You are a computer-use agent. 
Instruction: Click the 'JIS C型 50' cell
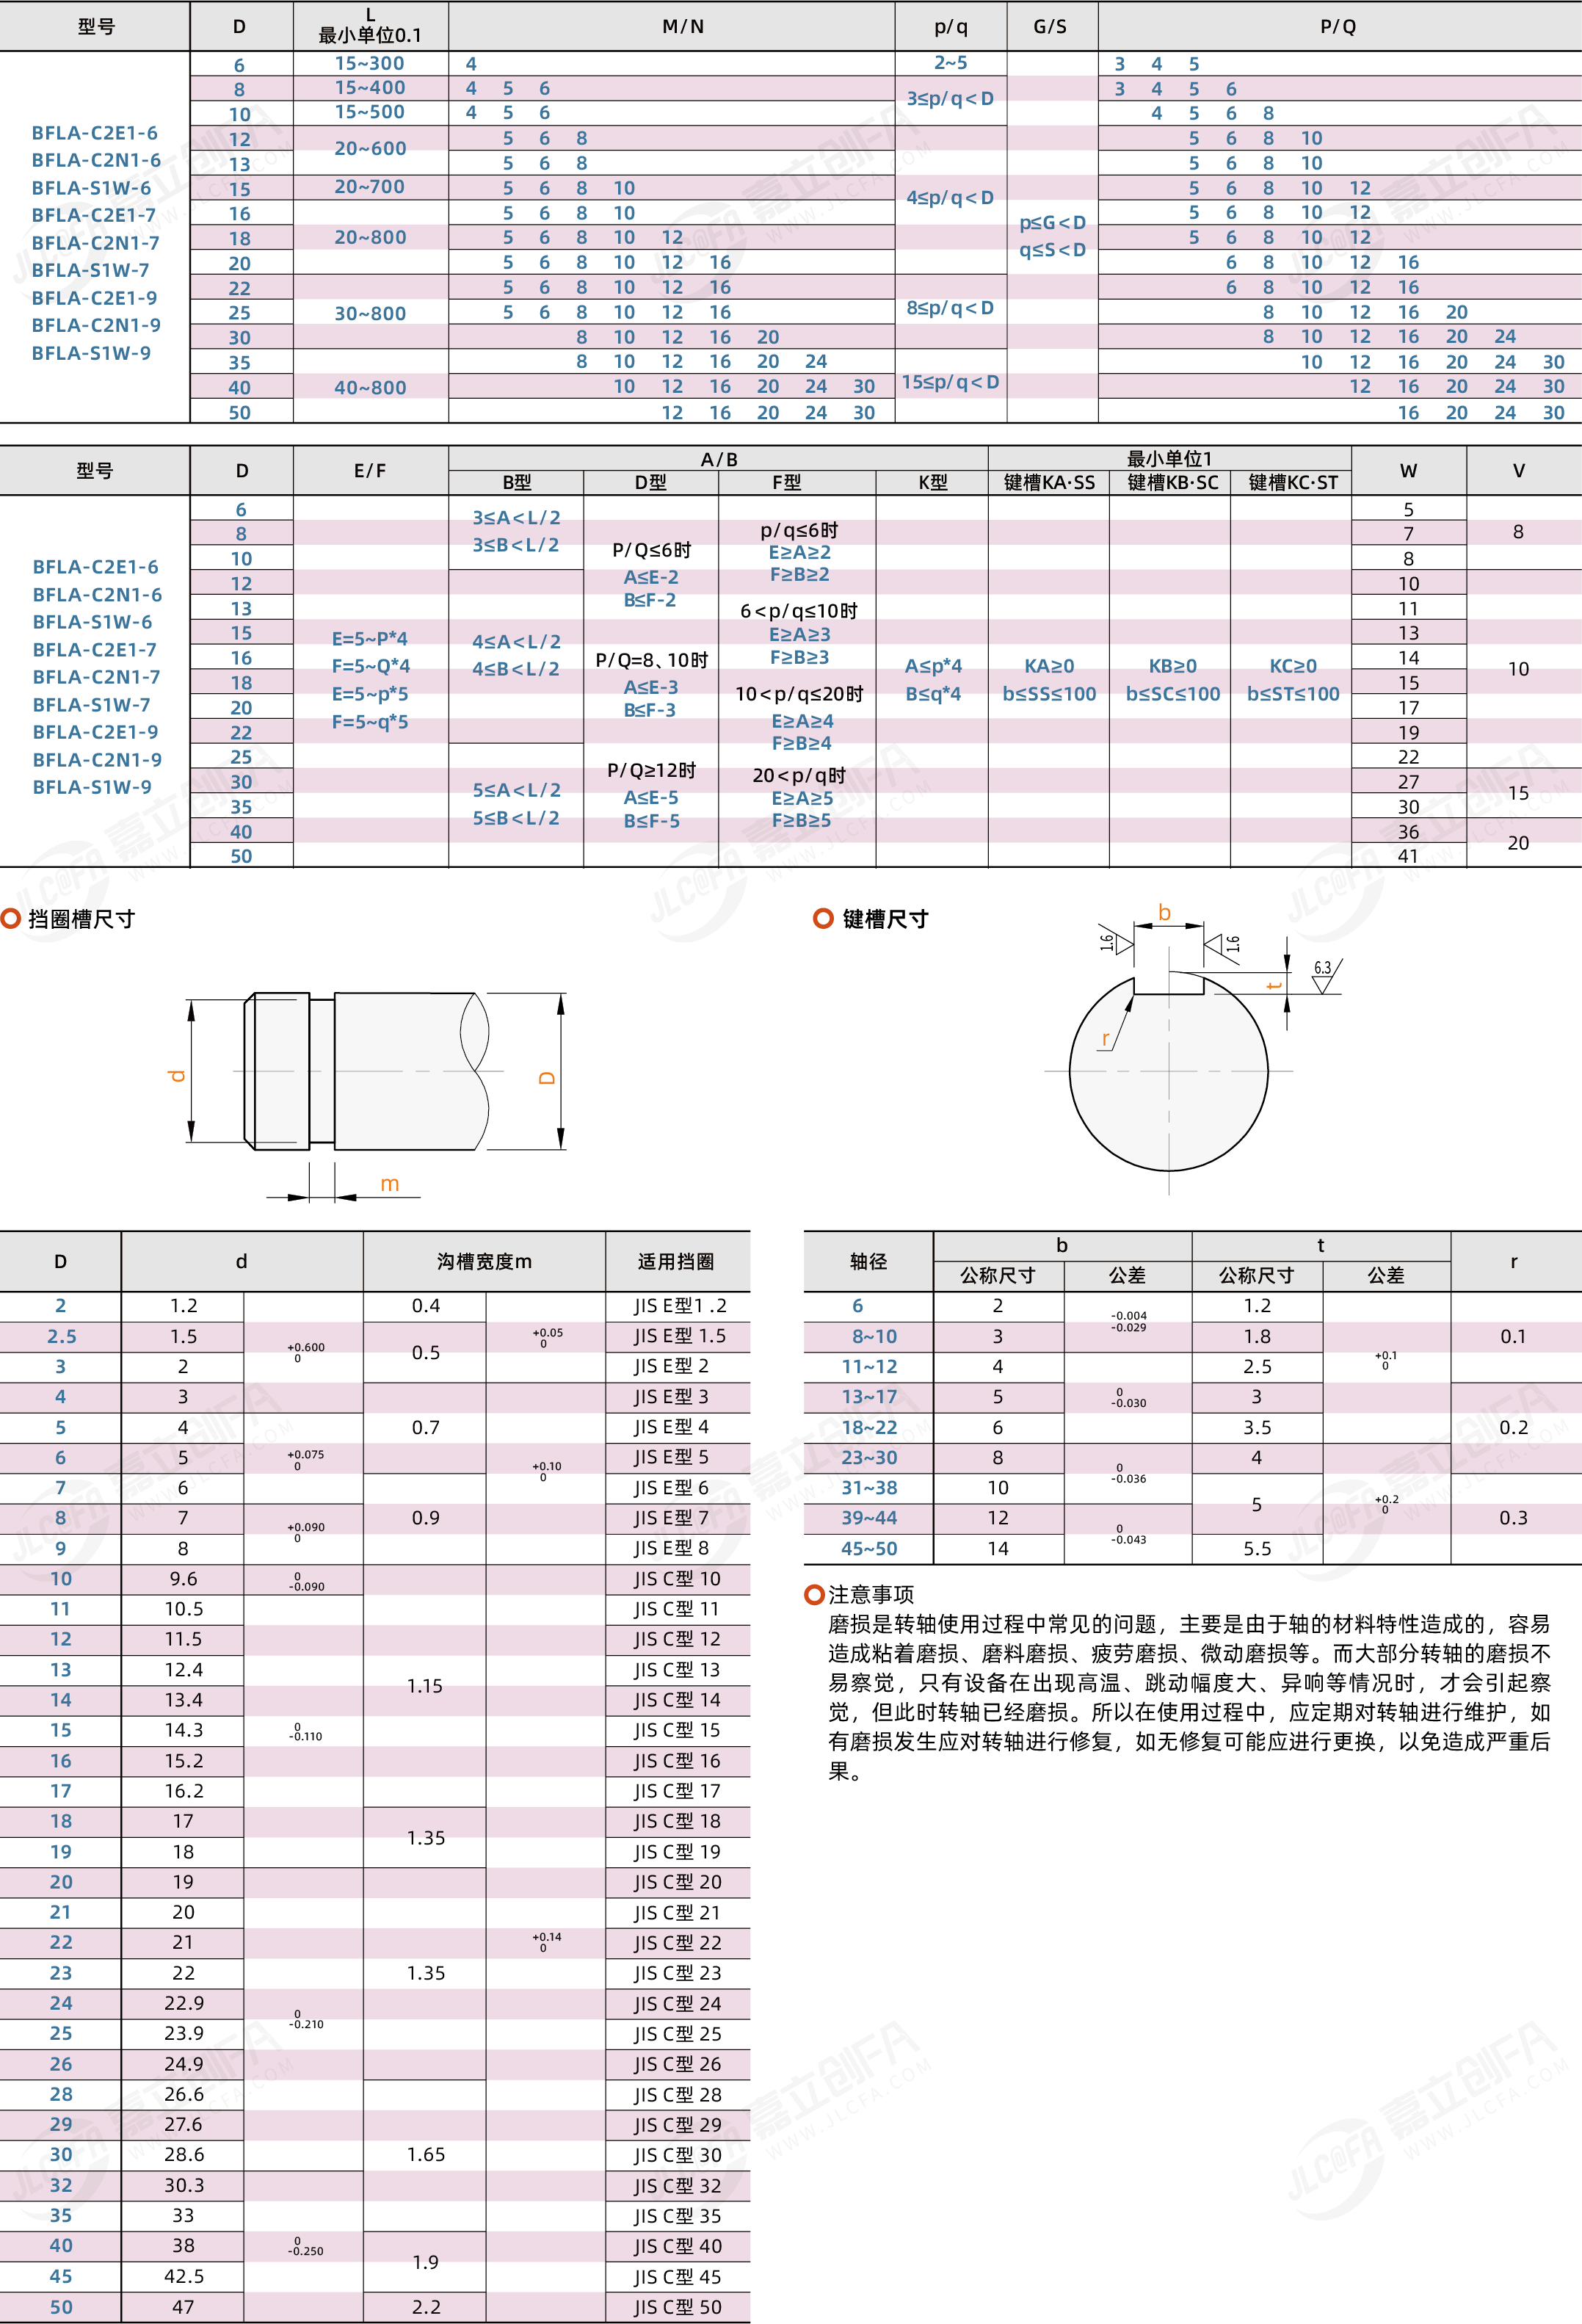click(677, 2307)
